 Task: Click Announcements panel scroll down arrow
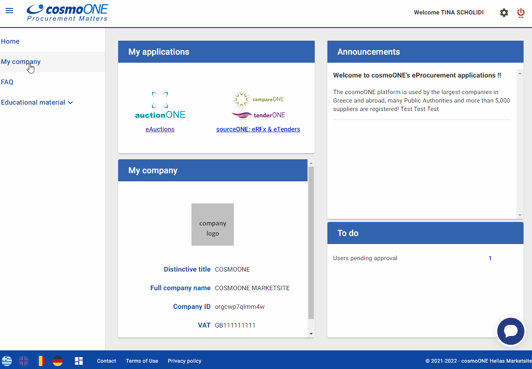point(520,215)
